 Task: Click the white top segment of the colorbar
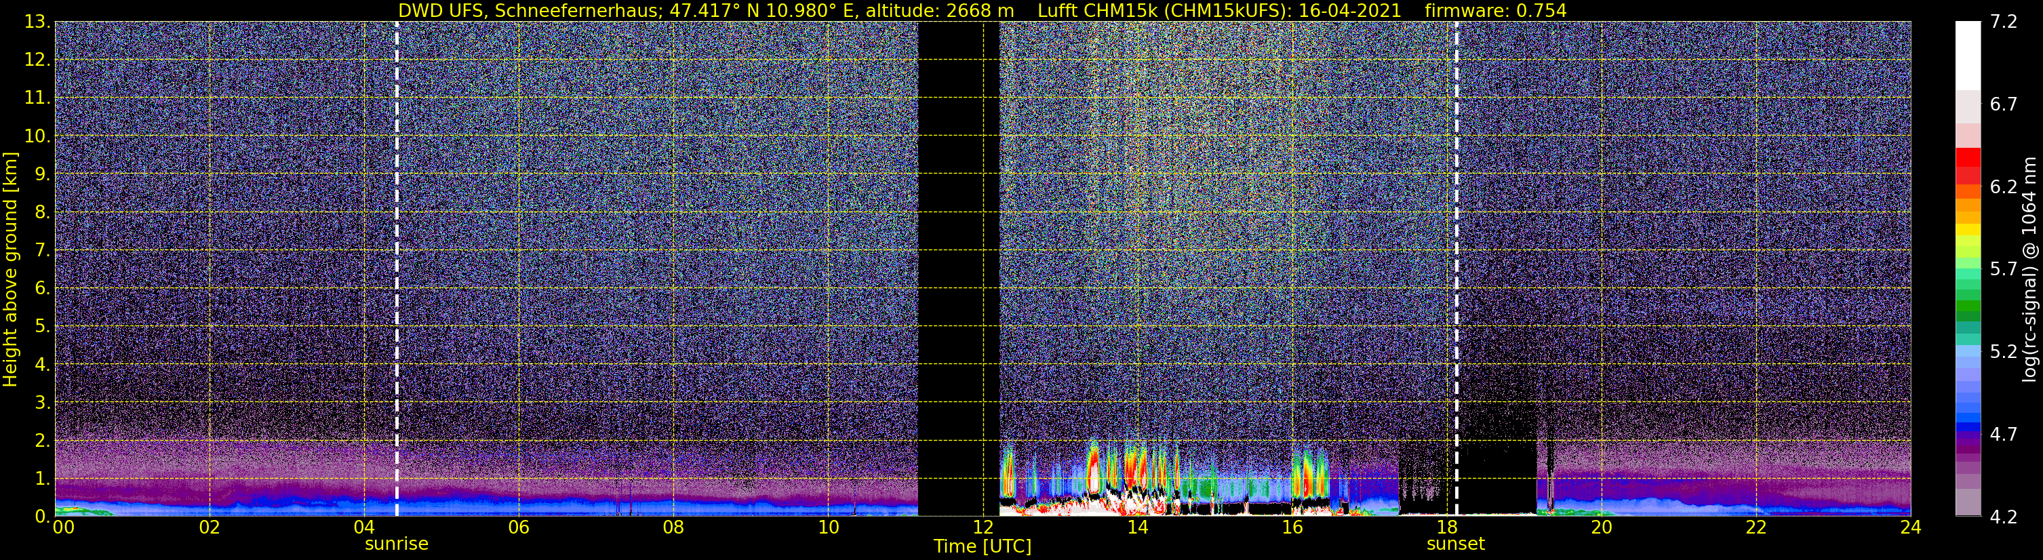point(1968,56)
